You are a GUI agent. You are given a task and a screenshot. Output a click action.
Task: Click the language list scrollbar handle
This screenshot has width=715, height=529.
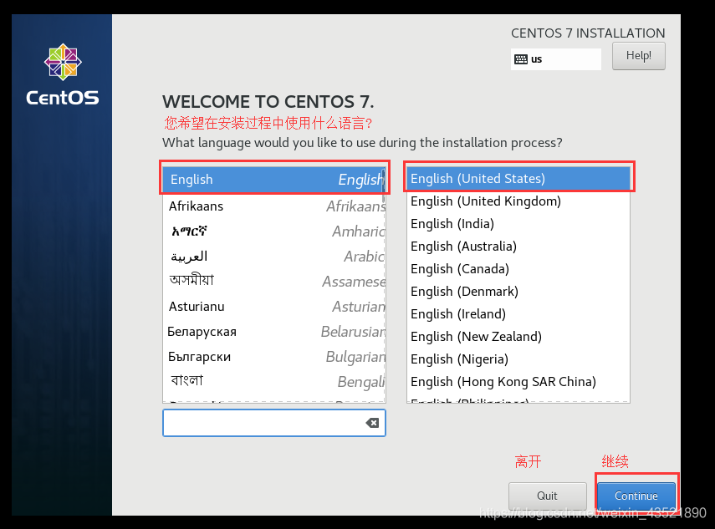pos(384,186)
